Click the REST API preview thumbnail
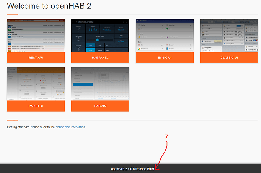 point(36,36)
